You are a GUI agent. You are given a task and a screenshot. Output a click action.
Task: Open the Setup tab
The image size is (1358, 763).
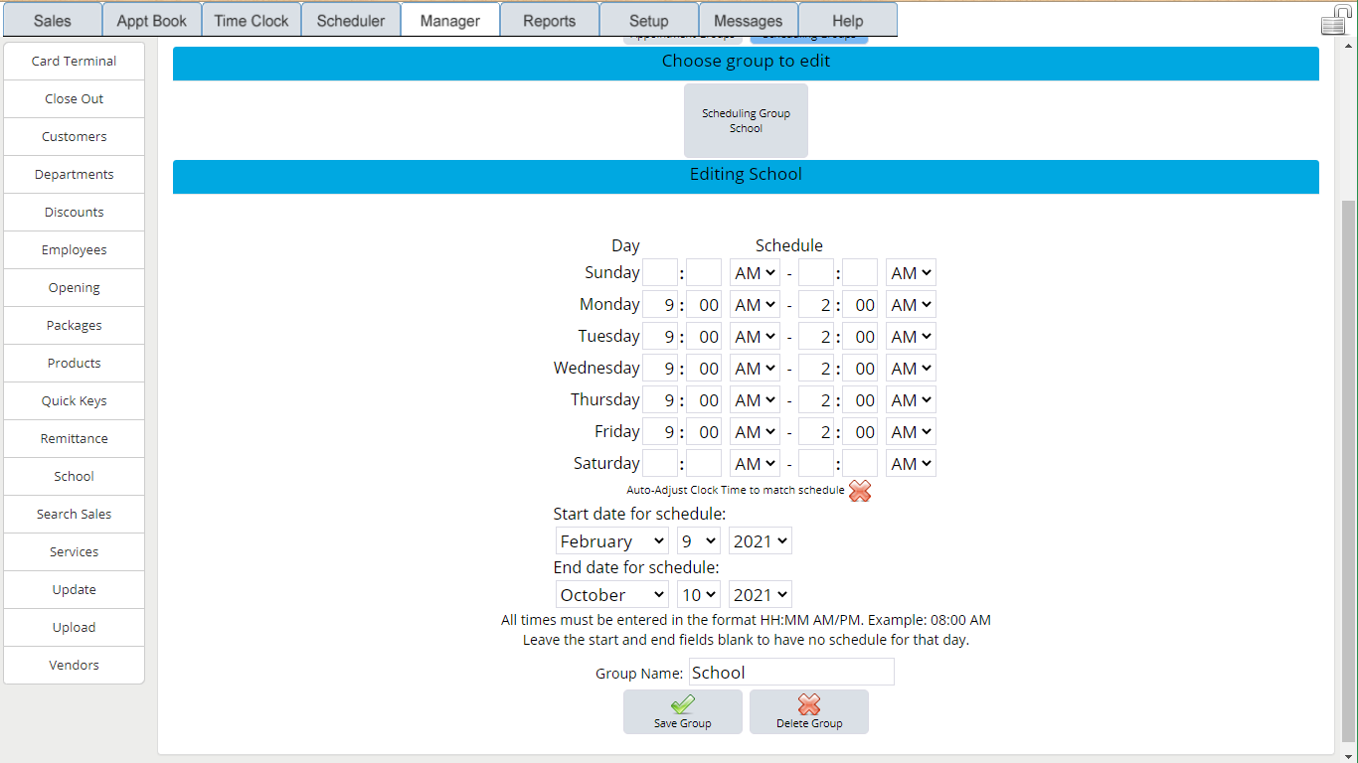click(x=649, y=20)
